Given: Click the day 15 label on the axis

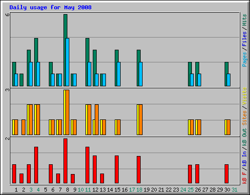Looking at the screenshot, I should click(x=117, y=190).
